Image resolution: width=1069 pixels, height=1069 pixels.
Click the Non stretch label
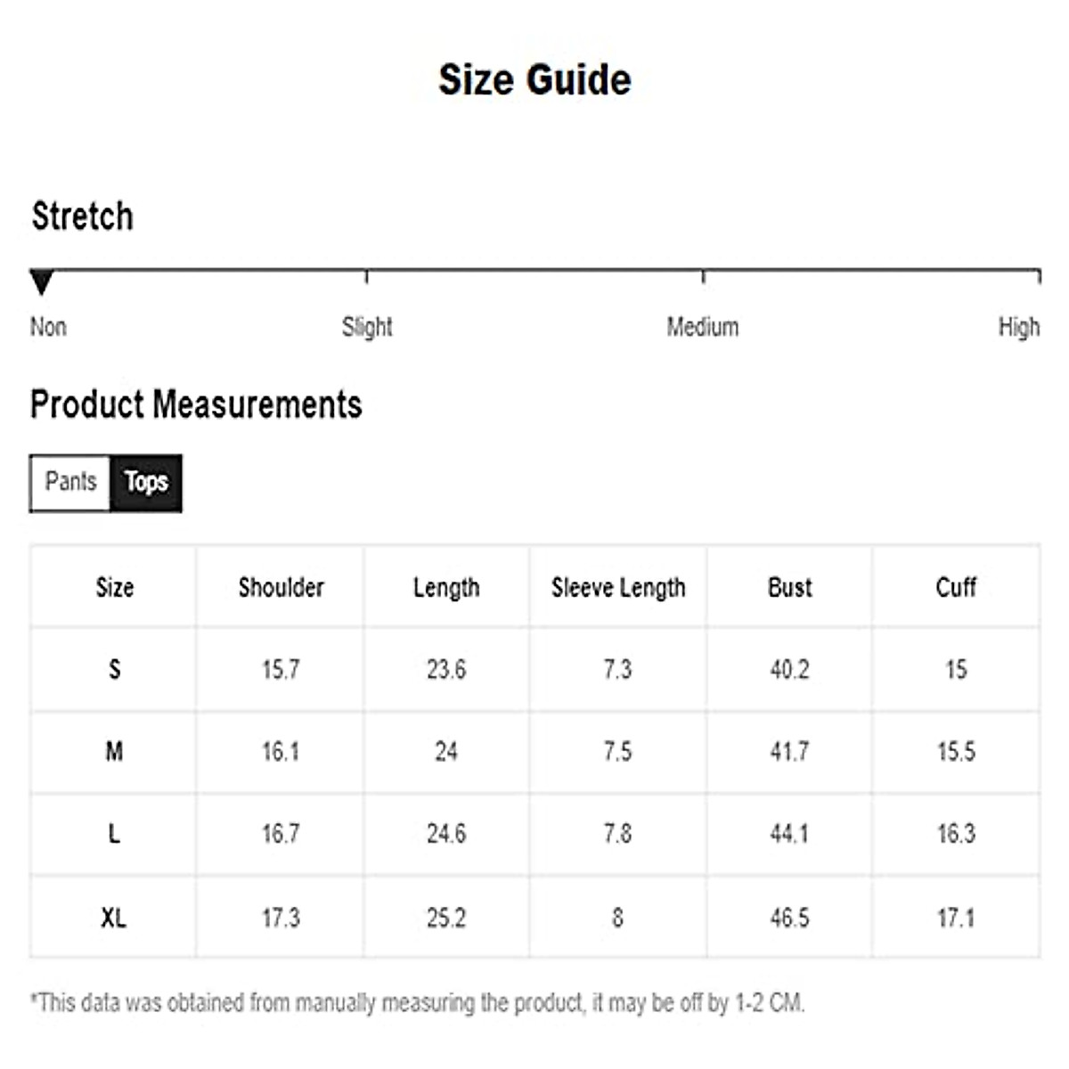coord(48,327)
